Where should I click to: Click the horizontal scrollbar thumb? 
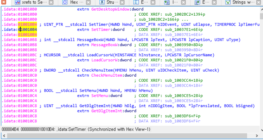point(127,136)
